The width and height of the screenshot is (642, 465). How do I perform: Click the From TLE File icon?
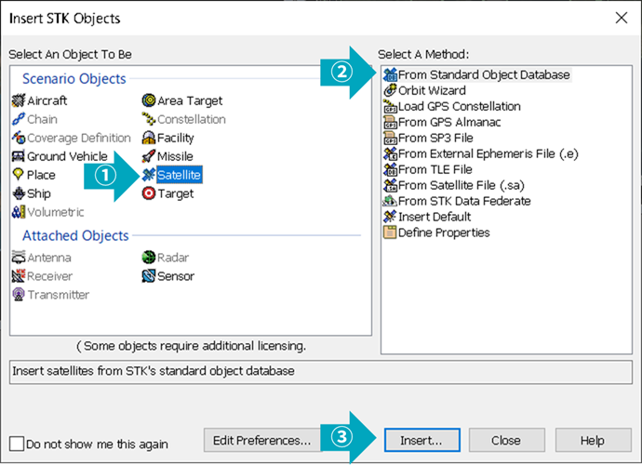[390, 169]
